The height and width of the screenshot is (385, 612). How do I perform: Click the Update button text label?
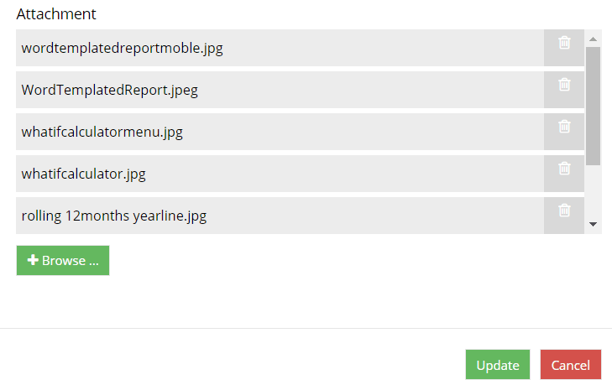[x=498, y=366]
